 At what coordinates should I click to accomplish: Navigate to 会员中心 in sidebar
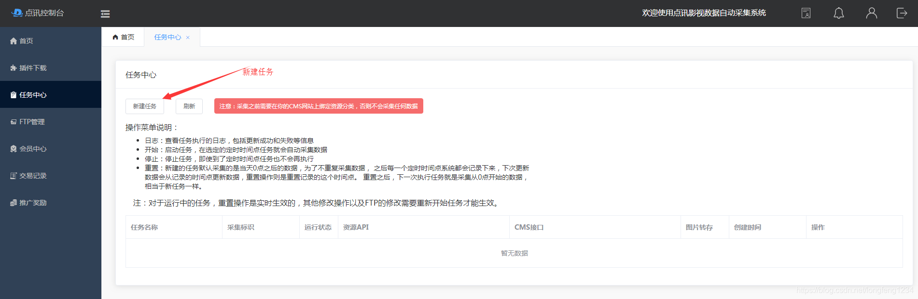32,149
